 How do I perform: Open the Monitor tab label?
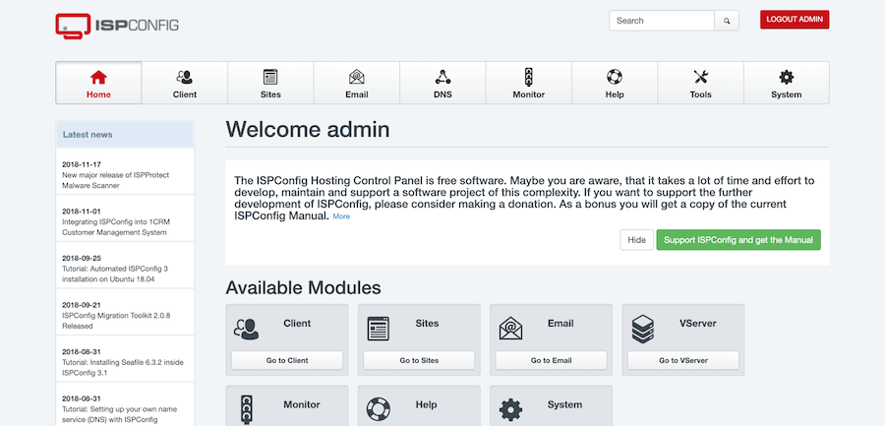[528, 94]
